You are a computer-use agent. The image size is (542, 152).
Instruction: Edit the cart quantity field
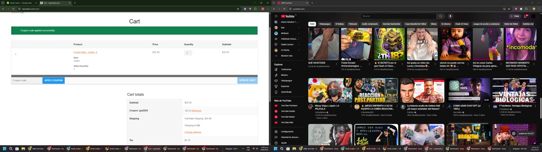coord(188,53)
